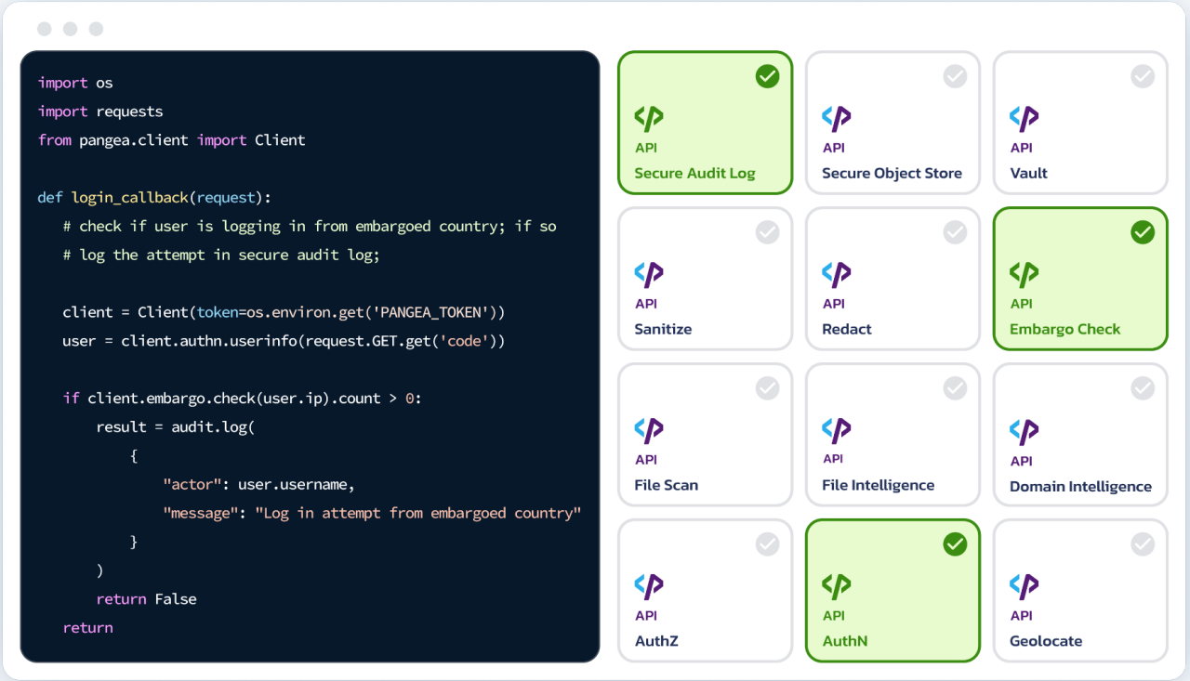The width and height of the screenshot is (1190, 681).
Task: Select the AuthN label
Action: 844,641
